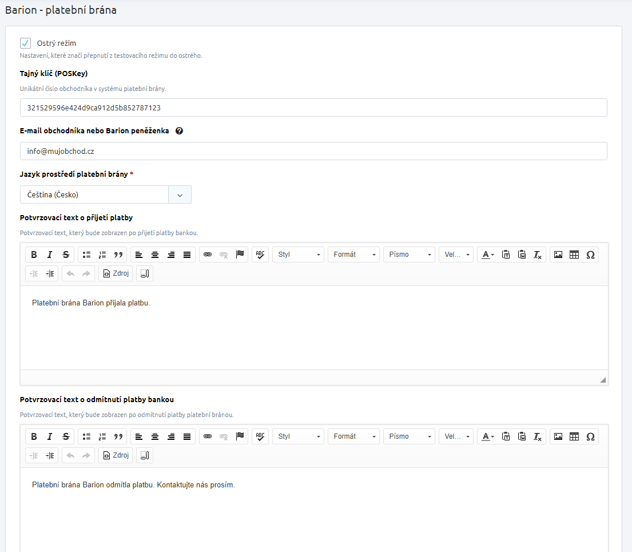Paste from Word in rejected payment editor
This screenshot has width=632, height=552.
522,436
